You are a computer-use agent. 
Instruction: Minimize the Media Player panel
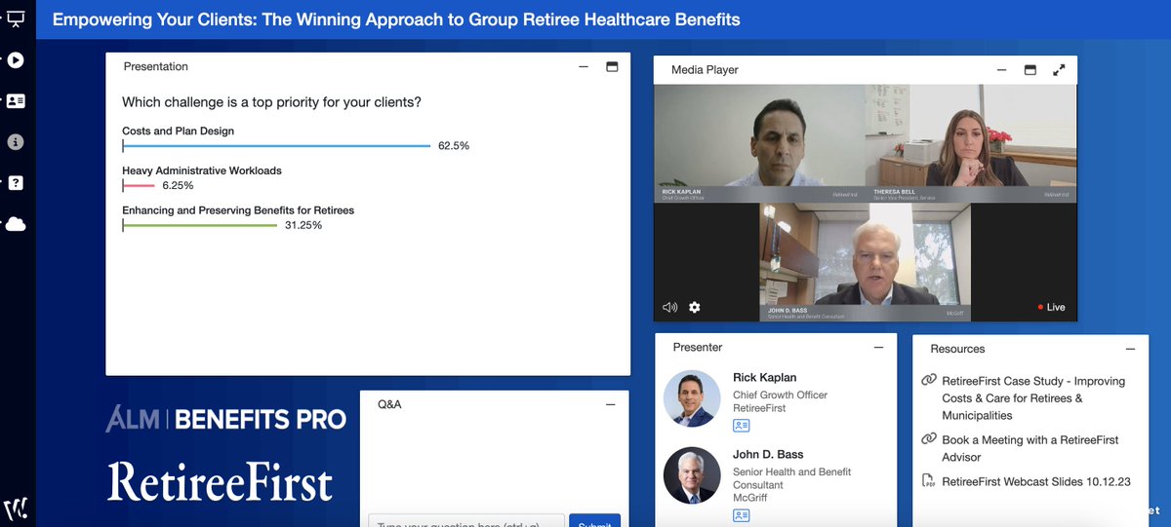coord(1001,70)
